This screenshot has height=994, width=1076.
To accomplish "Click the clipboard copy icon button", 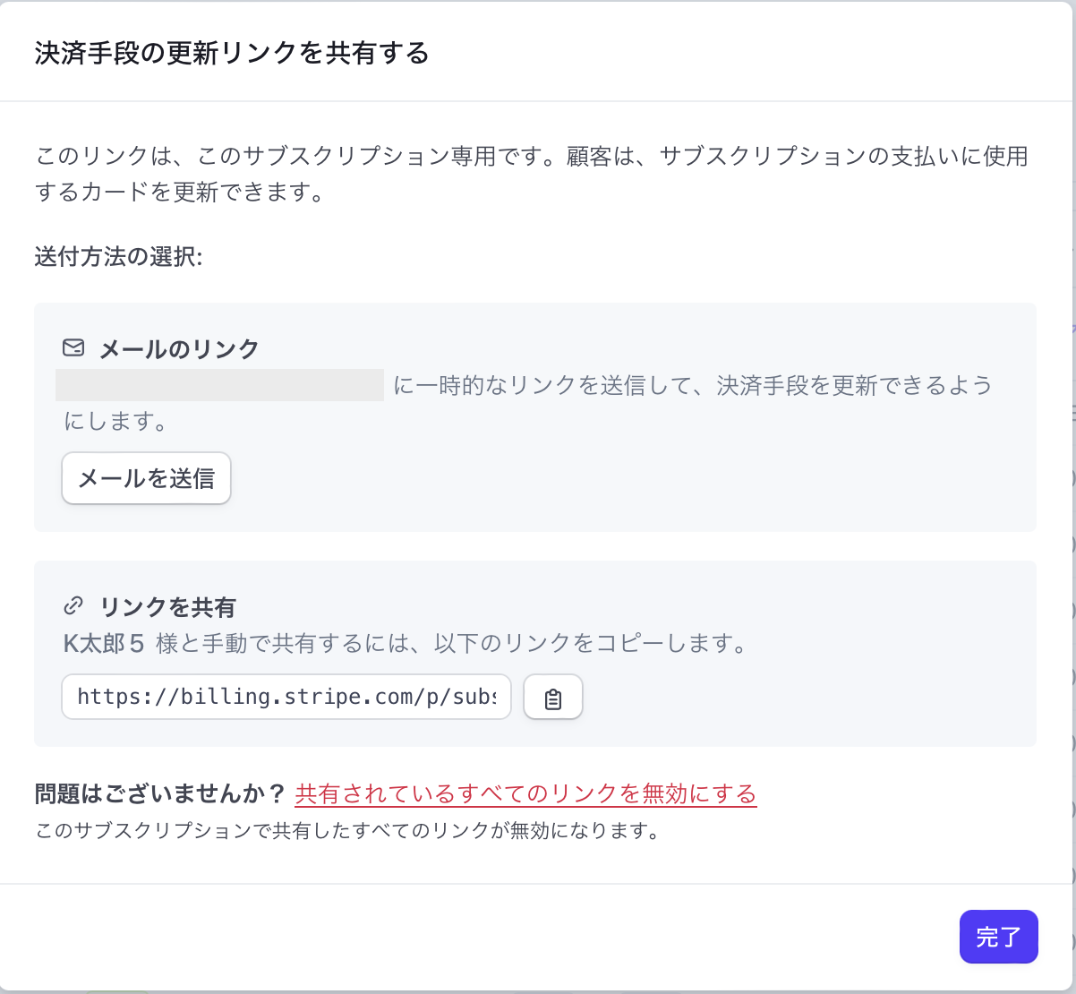I will pyautogui.click(x=553, y=698).
